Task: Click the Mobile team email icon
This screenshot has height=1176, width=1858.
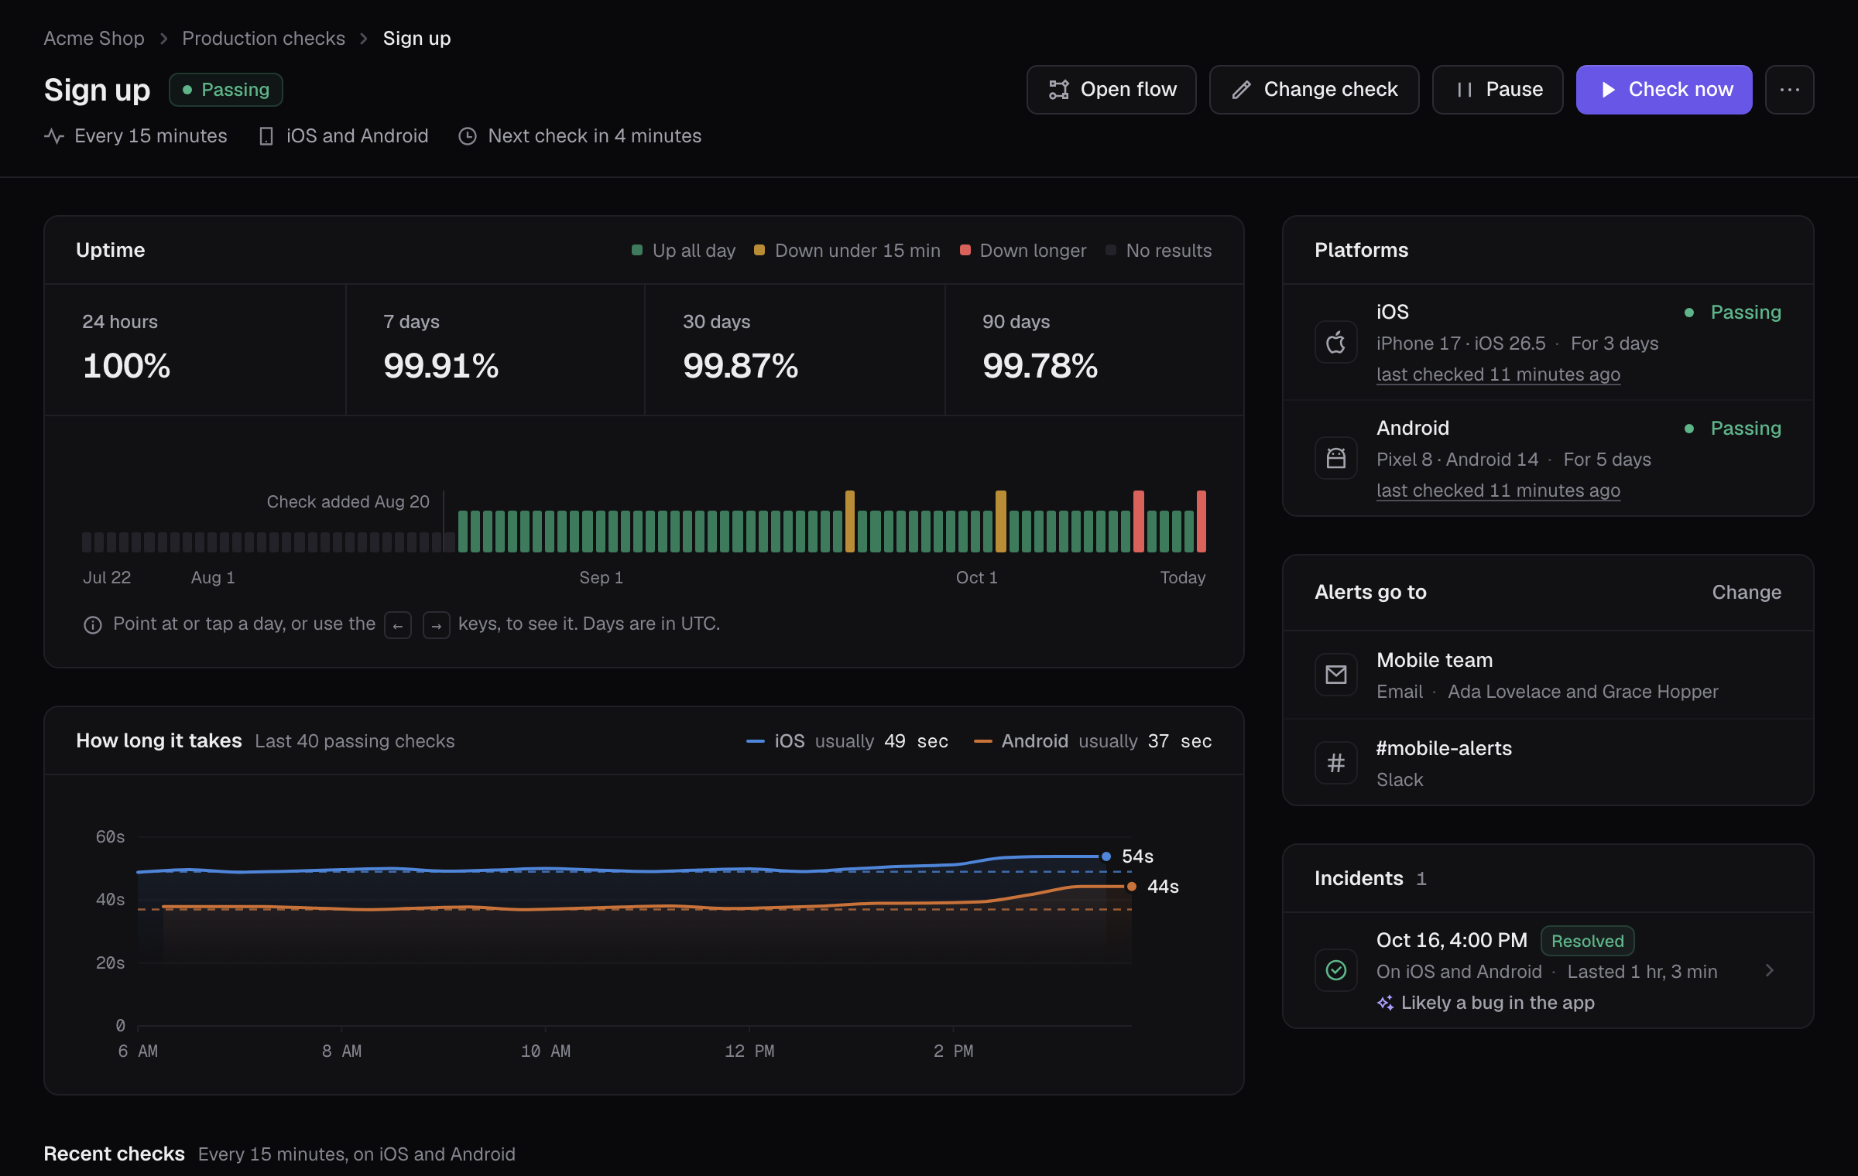Action: point(1335,675)
